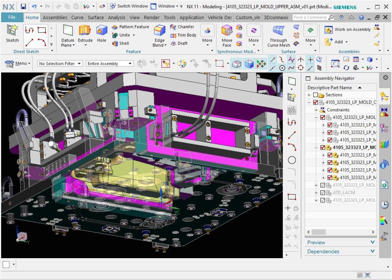Open the File menu
This screenshot has width=392, height=280.
click(12, 17)
